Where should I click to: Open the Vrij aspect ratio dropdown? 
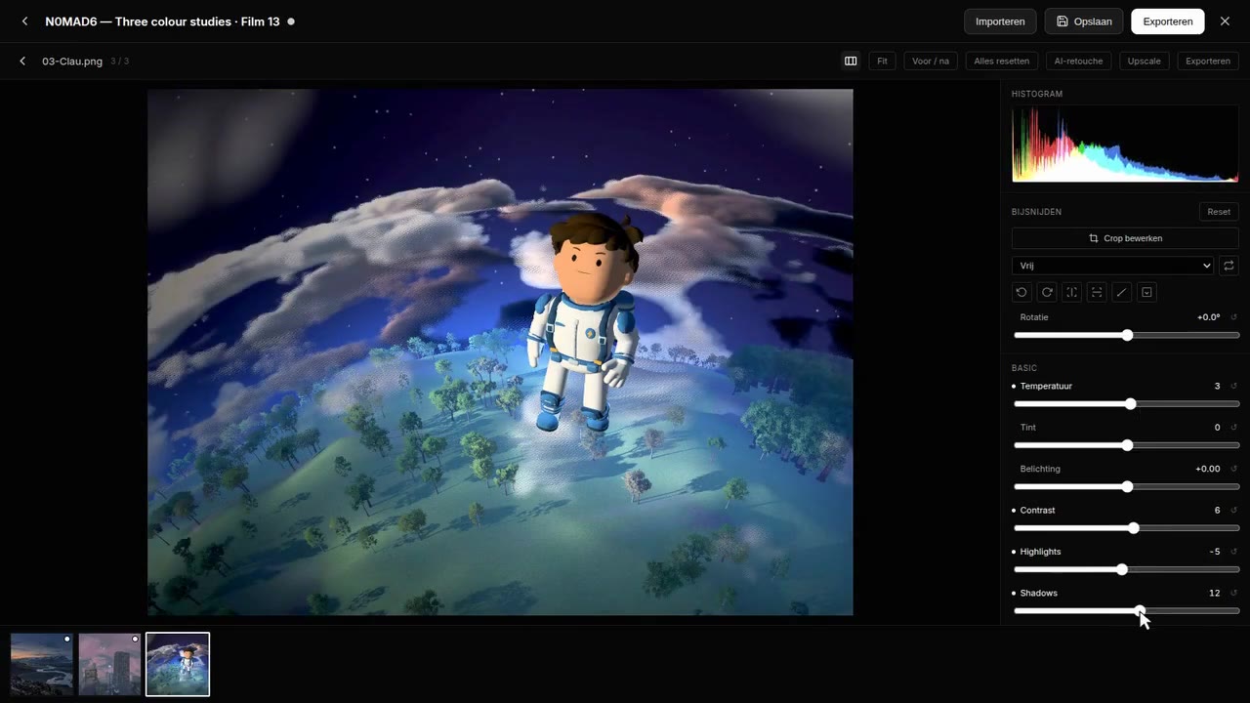(x=1112, y=266)
